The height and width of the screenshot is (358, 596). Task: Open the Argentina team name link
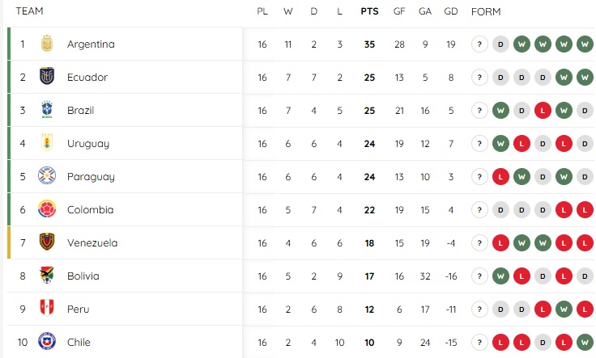point(91,44)
